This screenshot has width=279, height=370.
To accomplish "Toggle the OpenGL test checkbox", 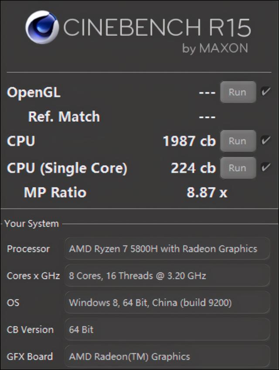I will coord(265,92).
